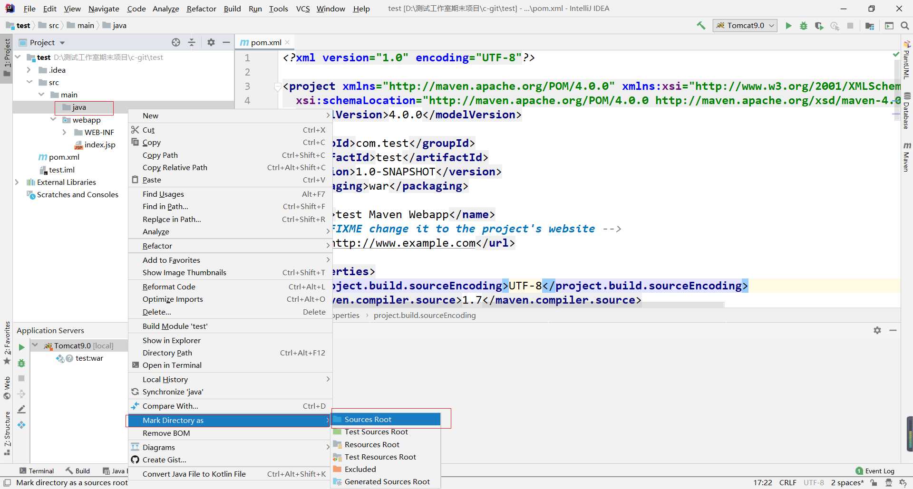Open Project Structure icon in toolbar

[x=870, y=26]
